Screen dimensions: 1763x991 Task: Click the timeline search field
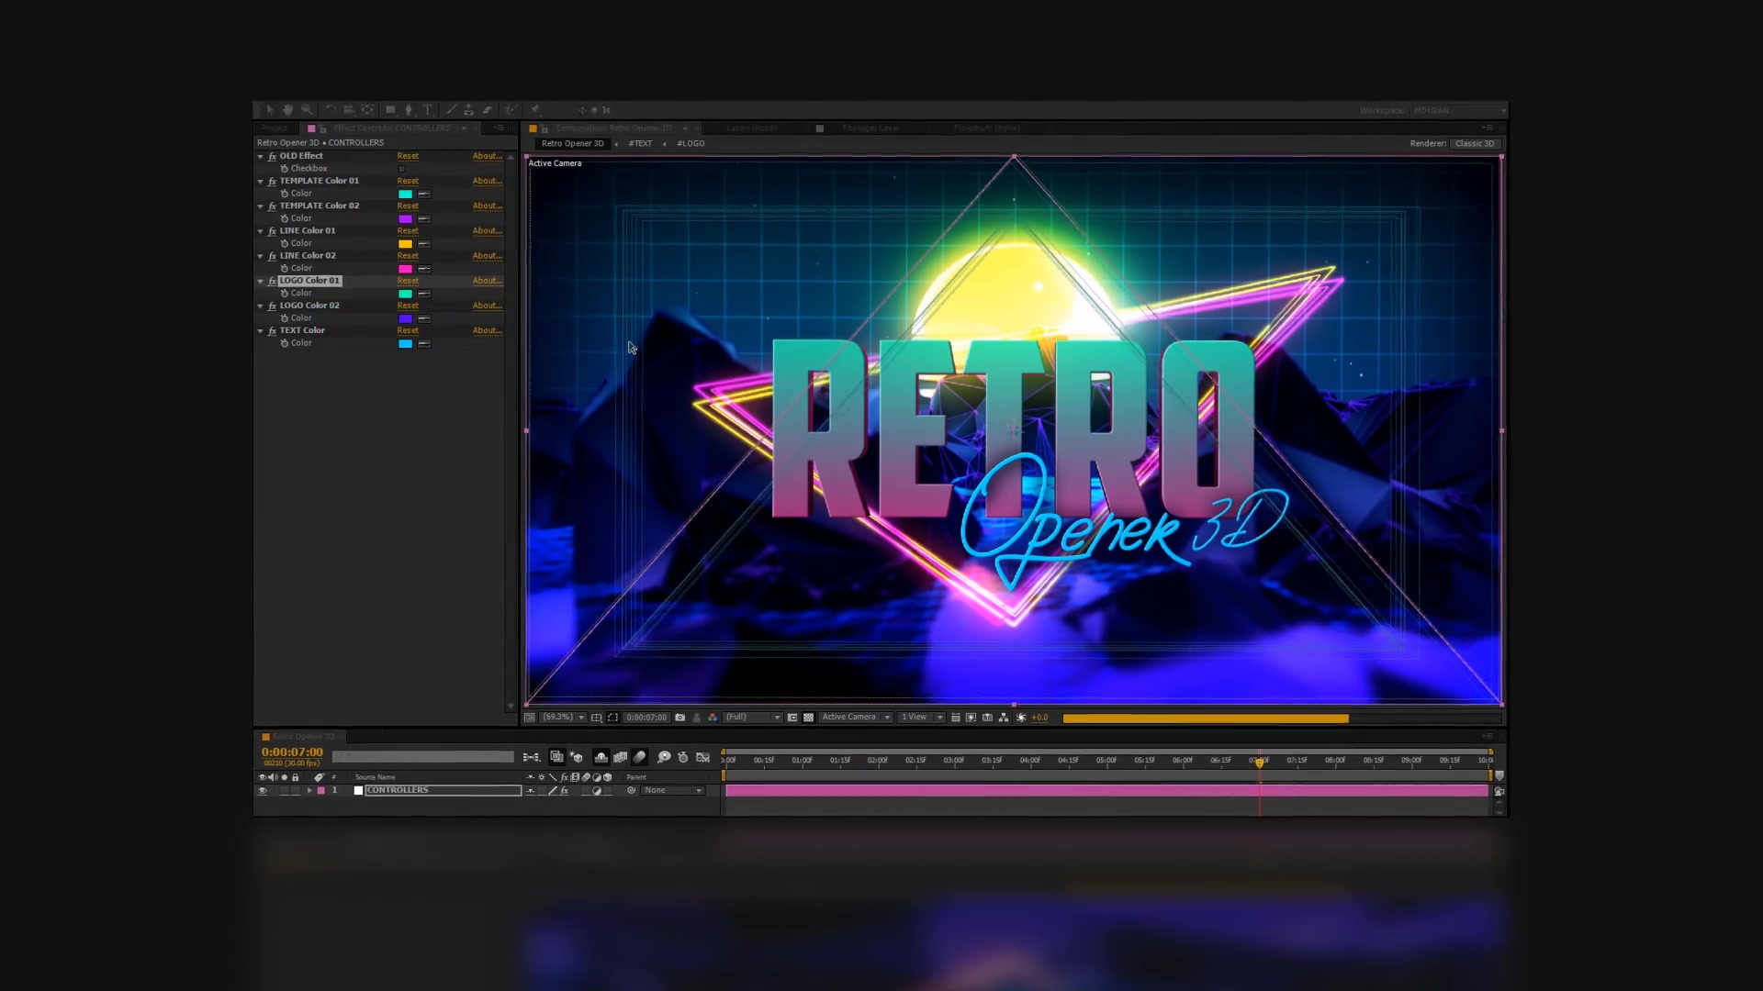coord(422,757)
